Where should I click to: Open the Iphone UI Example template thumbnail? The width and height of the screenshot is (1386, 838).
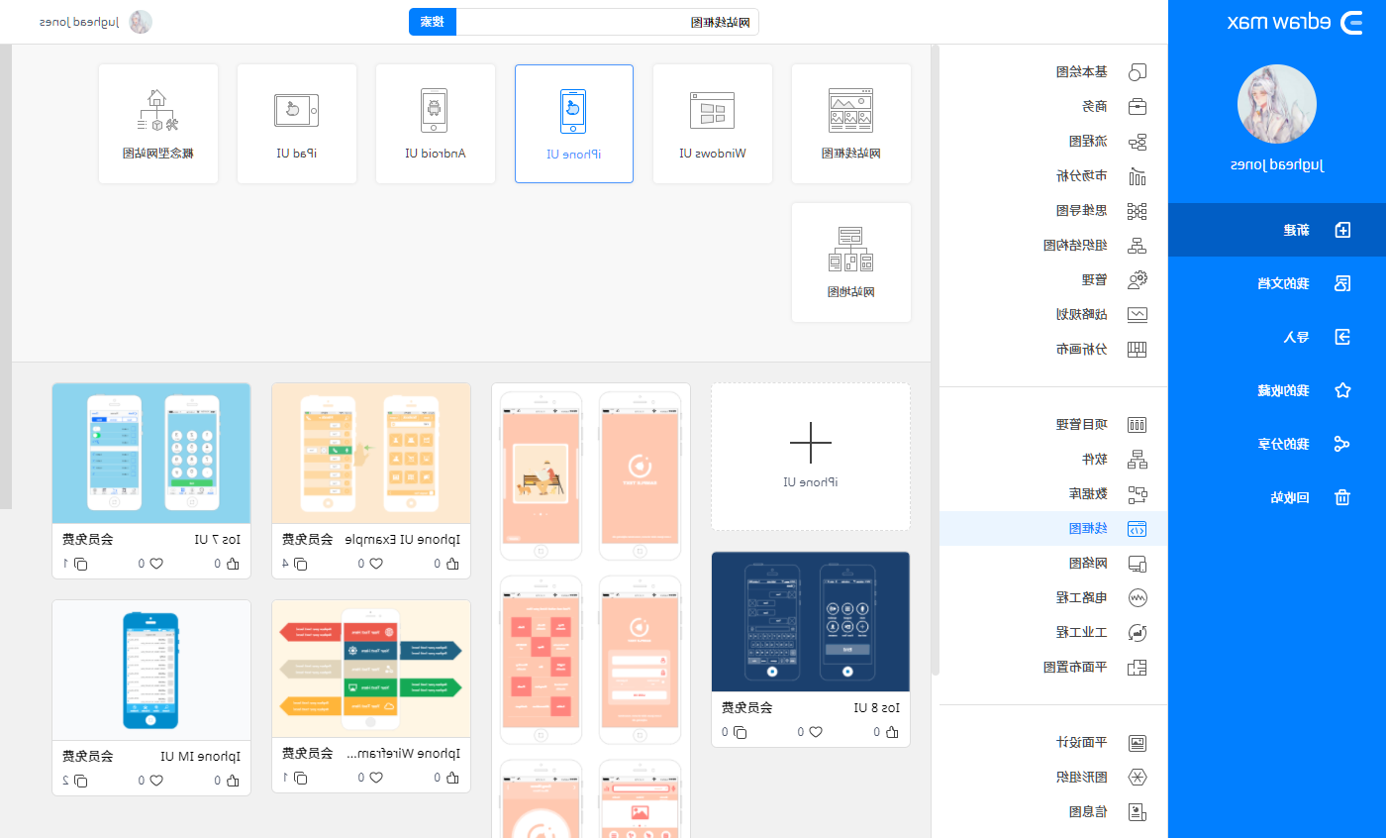point(371,453)
